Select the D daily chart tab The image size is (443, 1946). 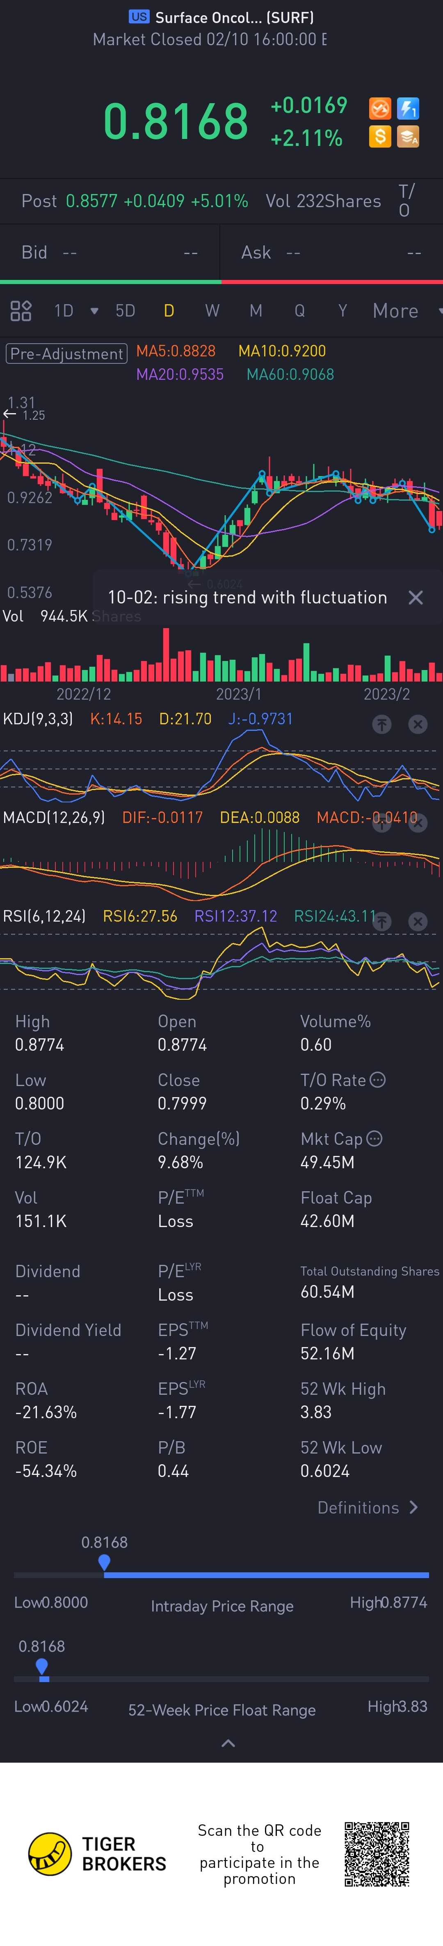(169, 310)
